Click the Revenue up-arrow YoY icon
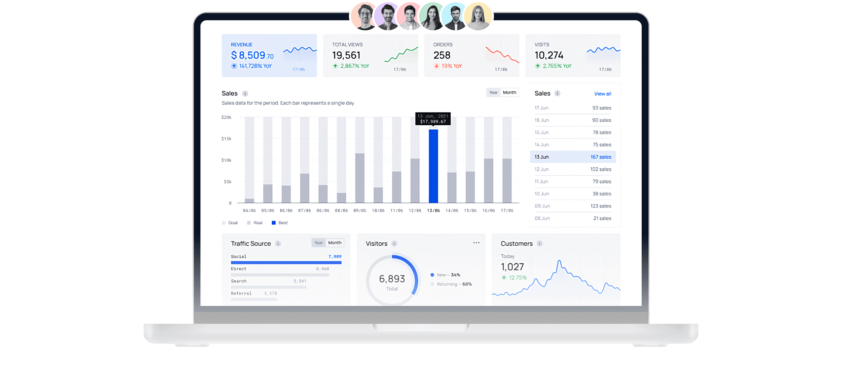Image resolution: width=842 pixels, height=385 pixels. click(x=234, y=66)
